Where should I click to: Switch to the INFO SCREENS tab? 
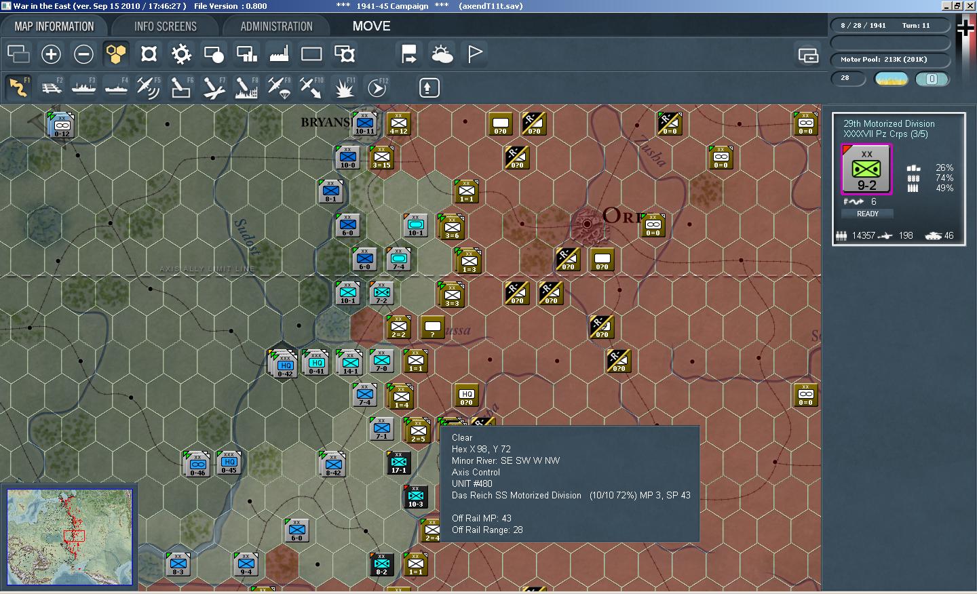pyautogui.click(x=165, y=26)
